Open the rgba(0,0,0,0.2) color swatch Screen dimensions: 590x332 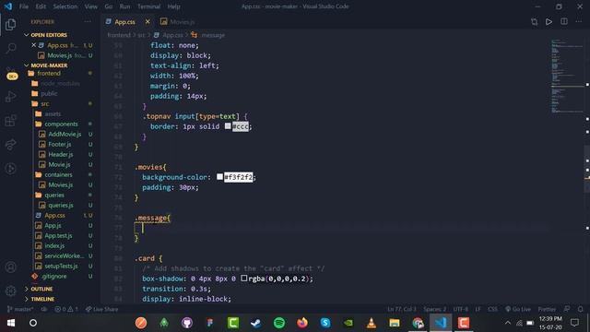(243, 279)
